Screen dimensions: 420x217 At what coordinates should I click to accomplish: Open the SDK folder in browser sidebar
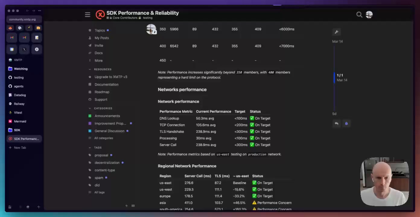pos(17,130)
